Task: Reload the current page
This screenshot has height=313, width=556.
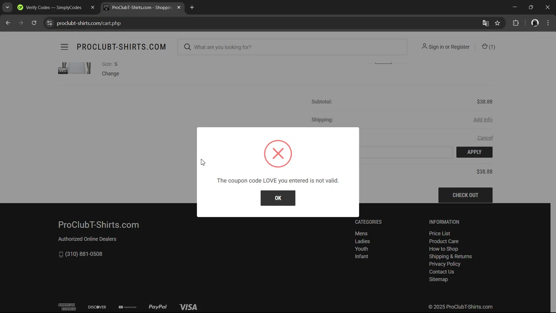Action: pos(34,23)
